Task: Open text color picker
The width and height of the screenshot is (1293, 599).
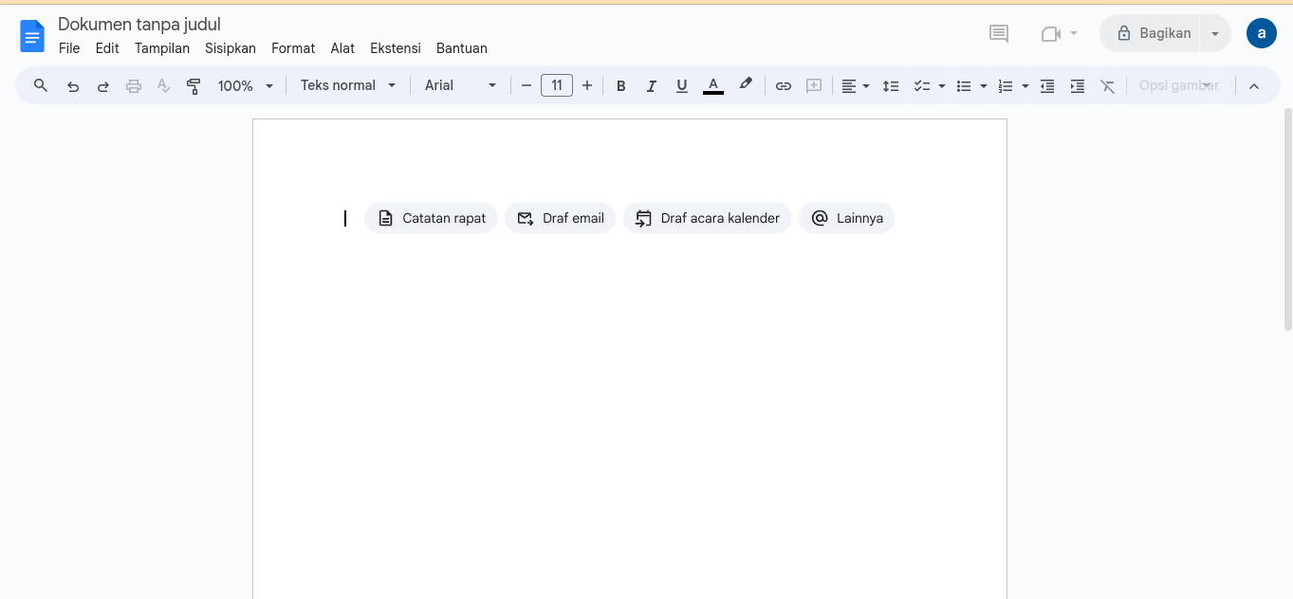Action: (x=713, y=86)
